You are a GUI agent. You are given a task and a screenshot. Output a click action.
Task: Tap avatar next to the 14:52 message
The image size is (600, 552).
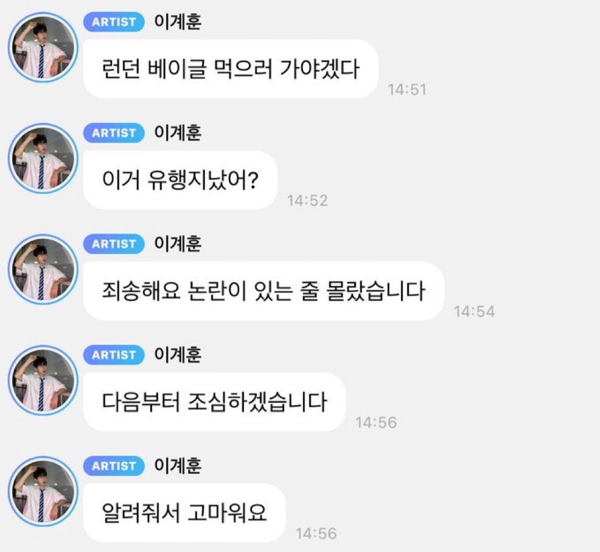(x=43, y=158)
